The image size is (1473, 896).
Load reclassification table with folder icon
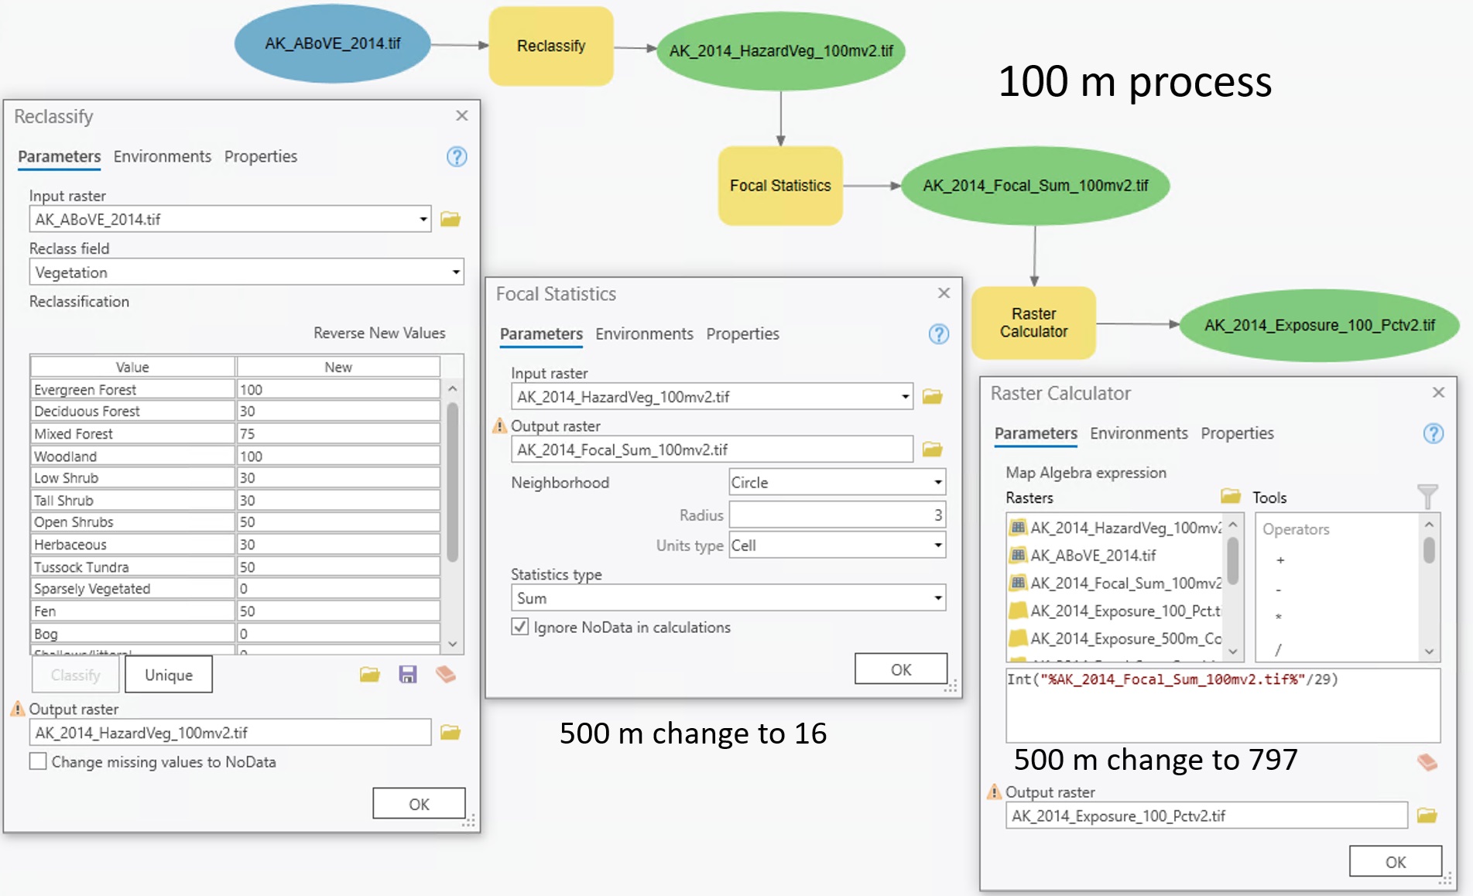click(370, 675)
